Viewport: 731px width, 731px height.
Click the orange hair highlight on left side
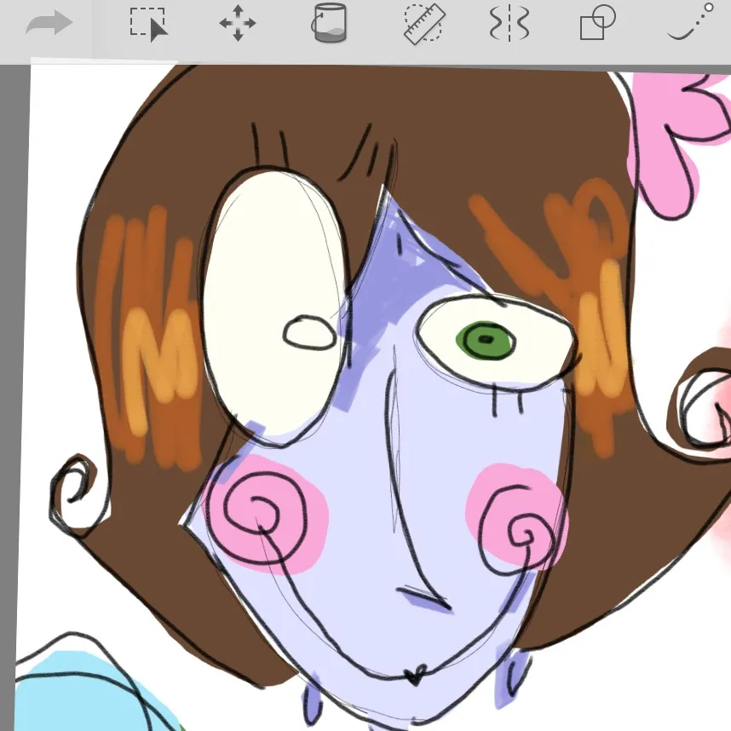click(x=149, y=341)
